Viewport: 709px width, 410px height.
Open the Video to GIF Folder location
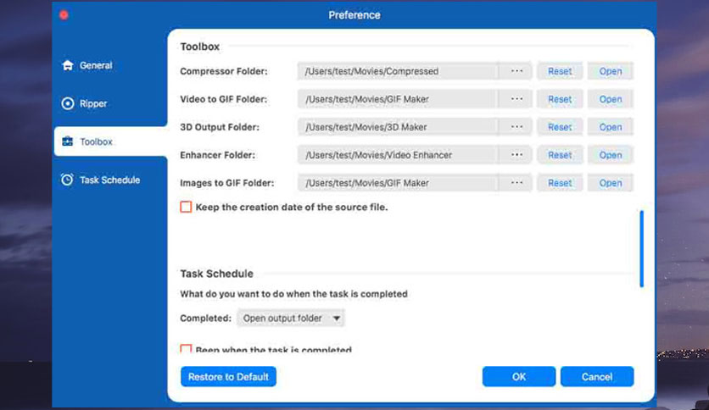pyautogui.click(x=611, y=99)
